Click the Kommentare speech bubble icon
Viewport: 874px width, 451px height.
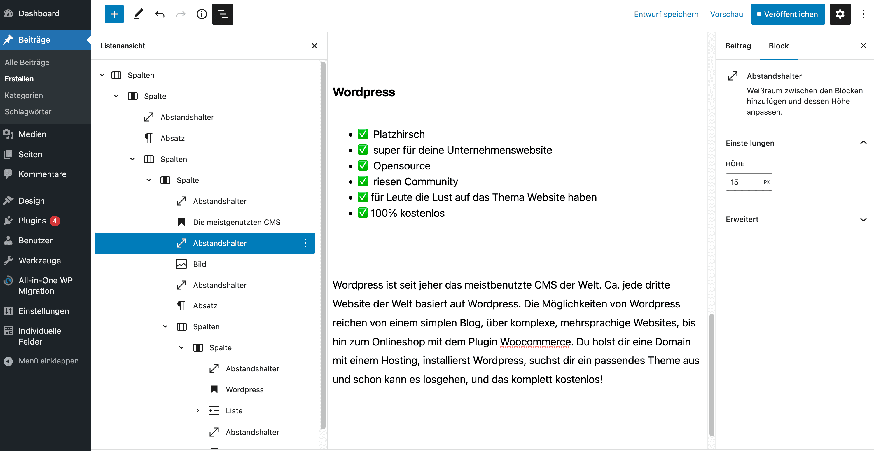pos(8,174)
